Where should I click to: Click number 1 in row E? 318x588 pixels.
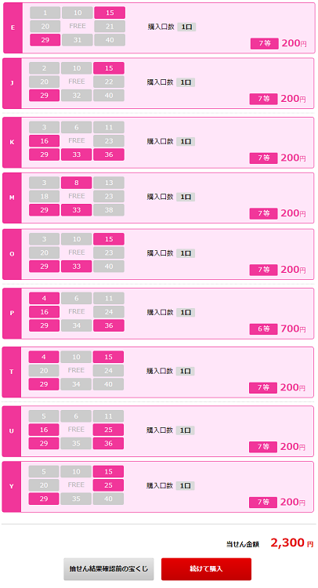pyautogui.click(x=45, y=13)
